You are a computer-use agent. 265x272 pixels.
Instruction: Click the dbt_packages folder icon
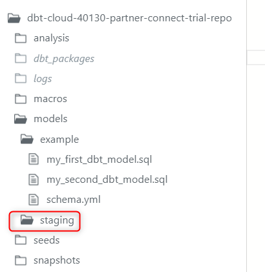pos(21,59)
